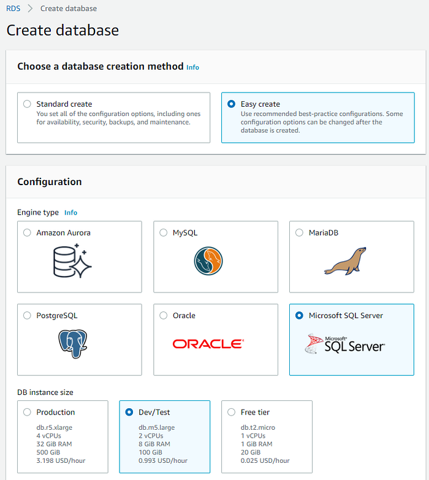Open Info link next to Engine type
This screenshot has height=480, width=429.
70,213
